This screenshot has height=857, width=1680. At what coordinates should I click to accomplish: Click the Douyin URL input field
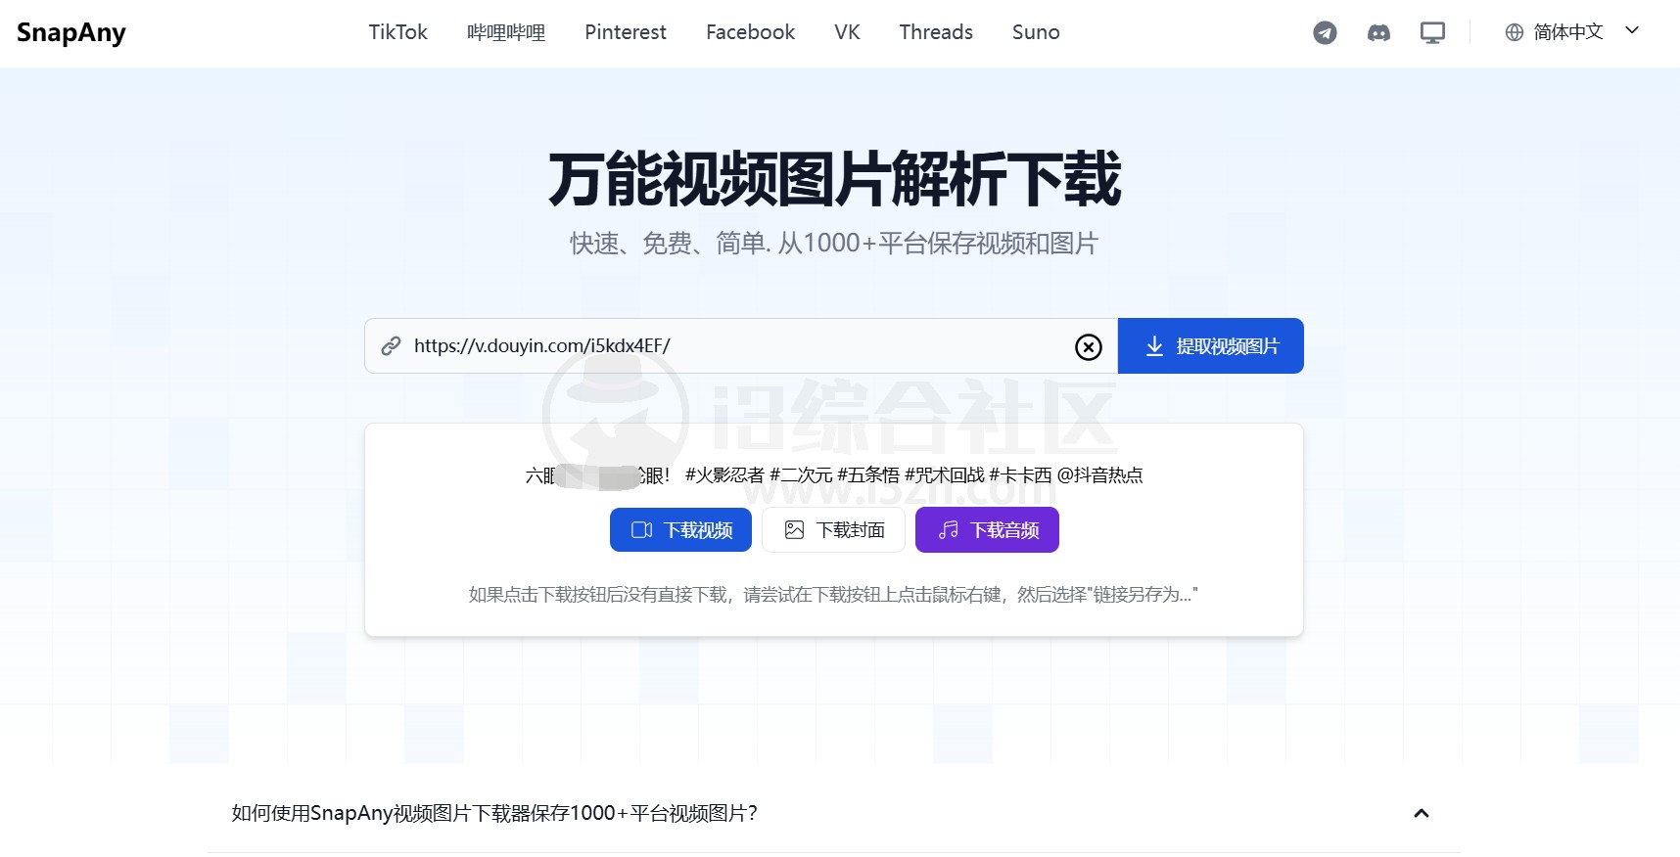tap(734, 346)
